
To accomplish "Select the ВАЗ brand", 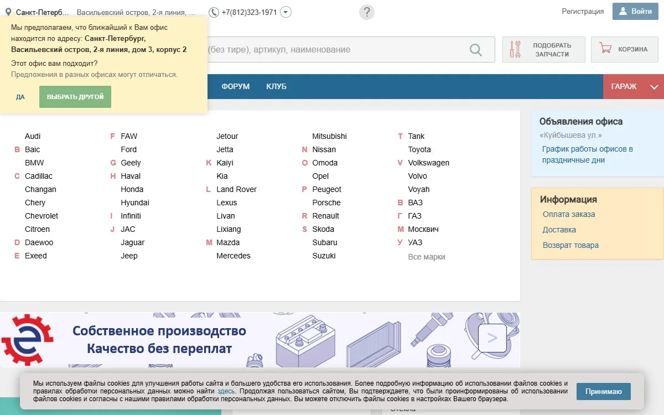I will (x=416, y=203).
